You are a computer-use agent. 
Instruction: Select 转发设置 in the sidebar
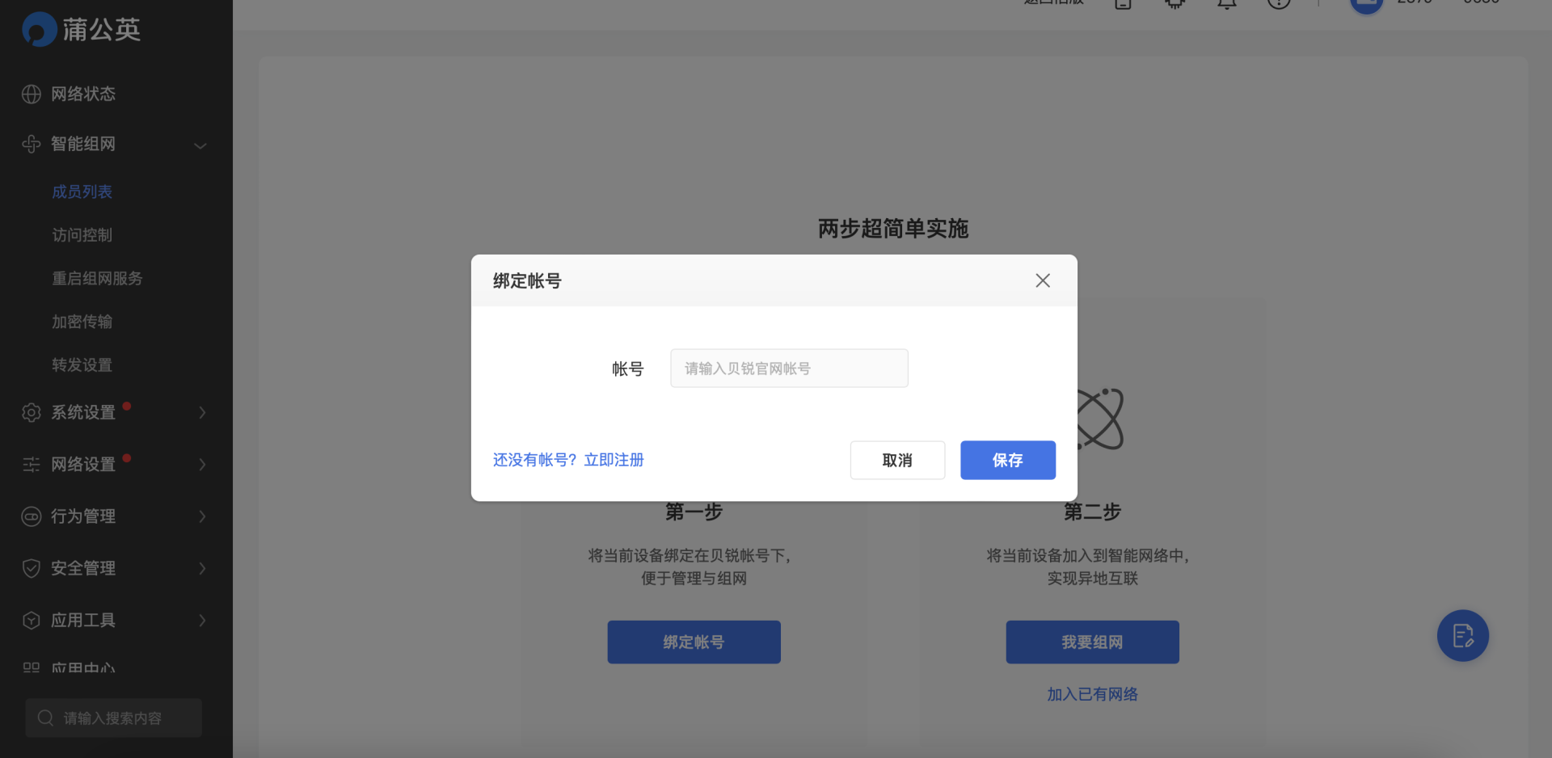coord(81,364)
